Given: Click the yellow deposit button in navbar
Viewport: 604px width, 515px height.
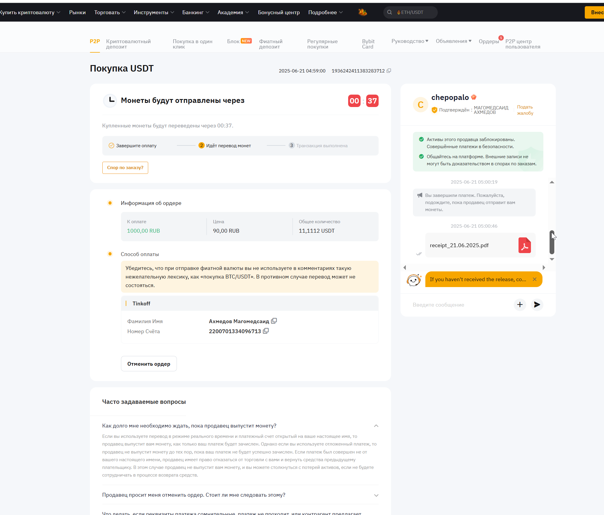Looking at the screenshot, I should click(x=595, y=12).
